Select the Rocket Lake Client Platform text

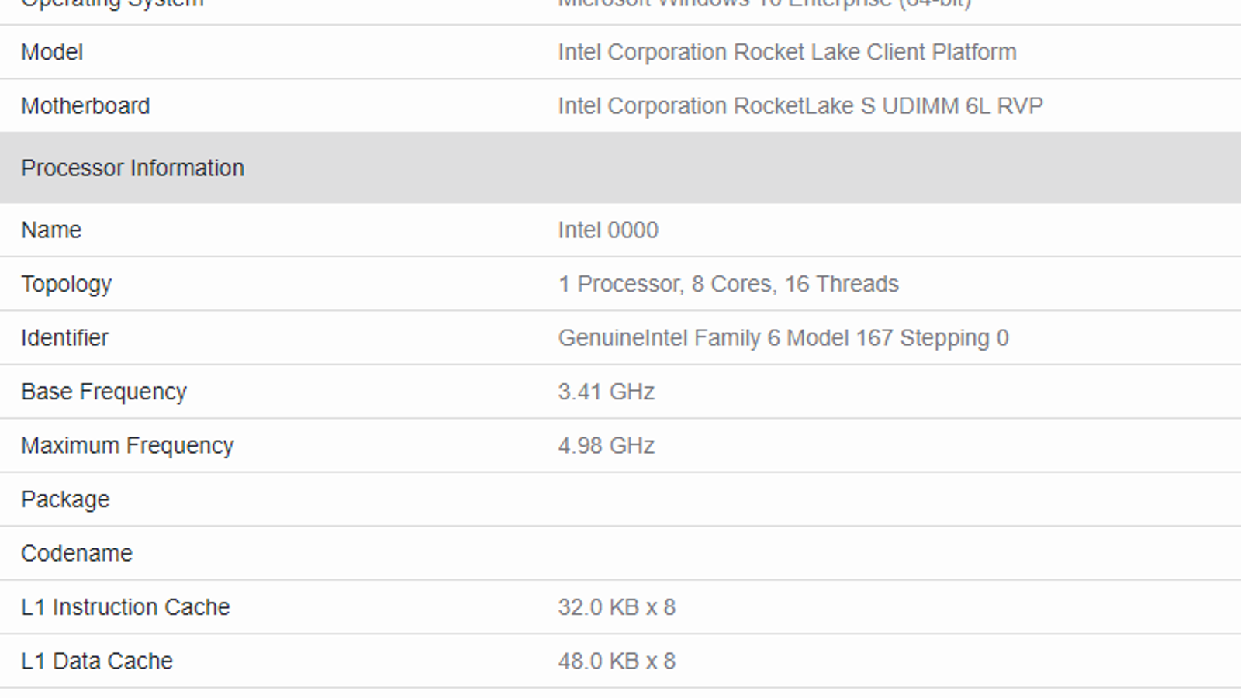click(x=786, y=52)
